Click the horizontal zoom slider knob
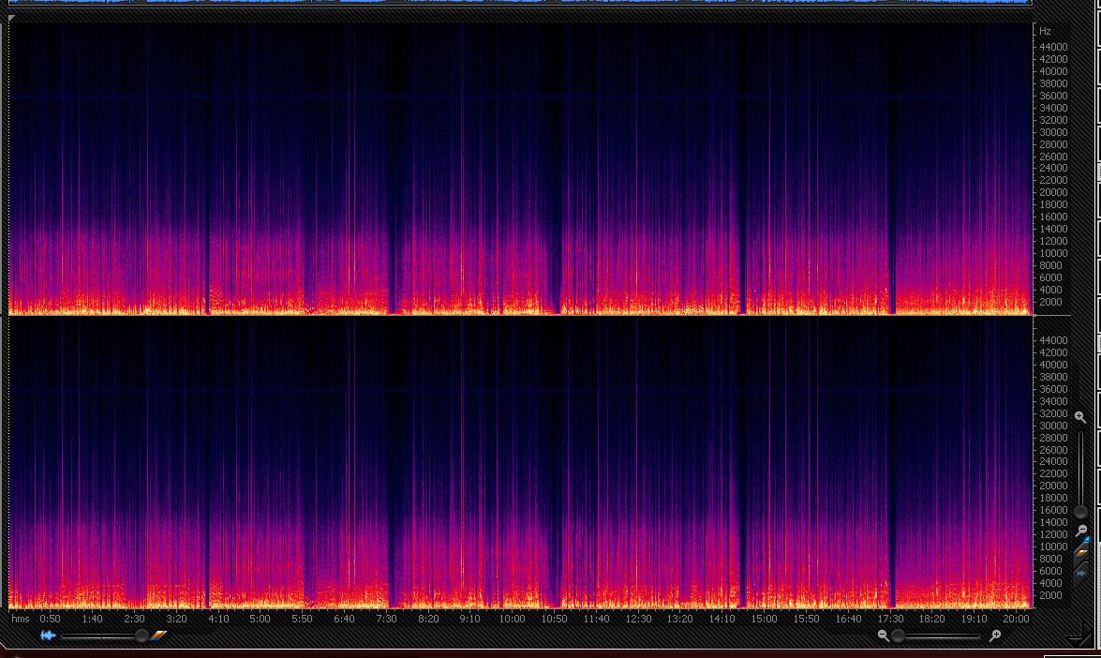 (898, 636)
